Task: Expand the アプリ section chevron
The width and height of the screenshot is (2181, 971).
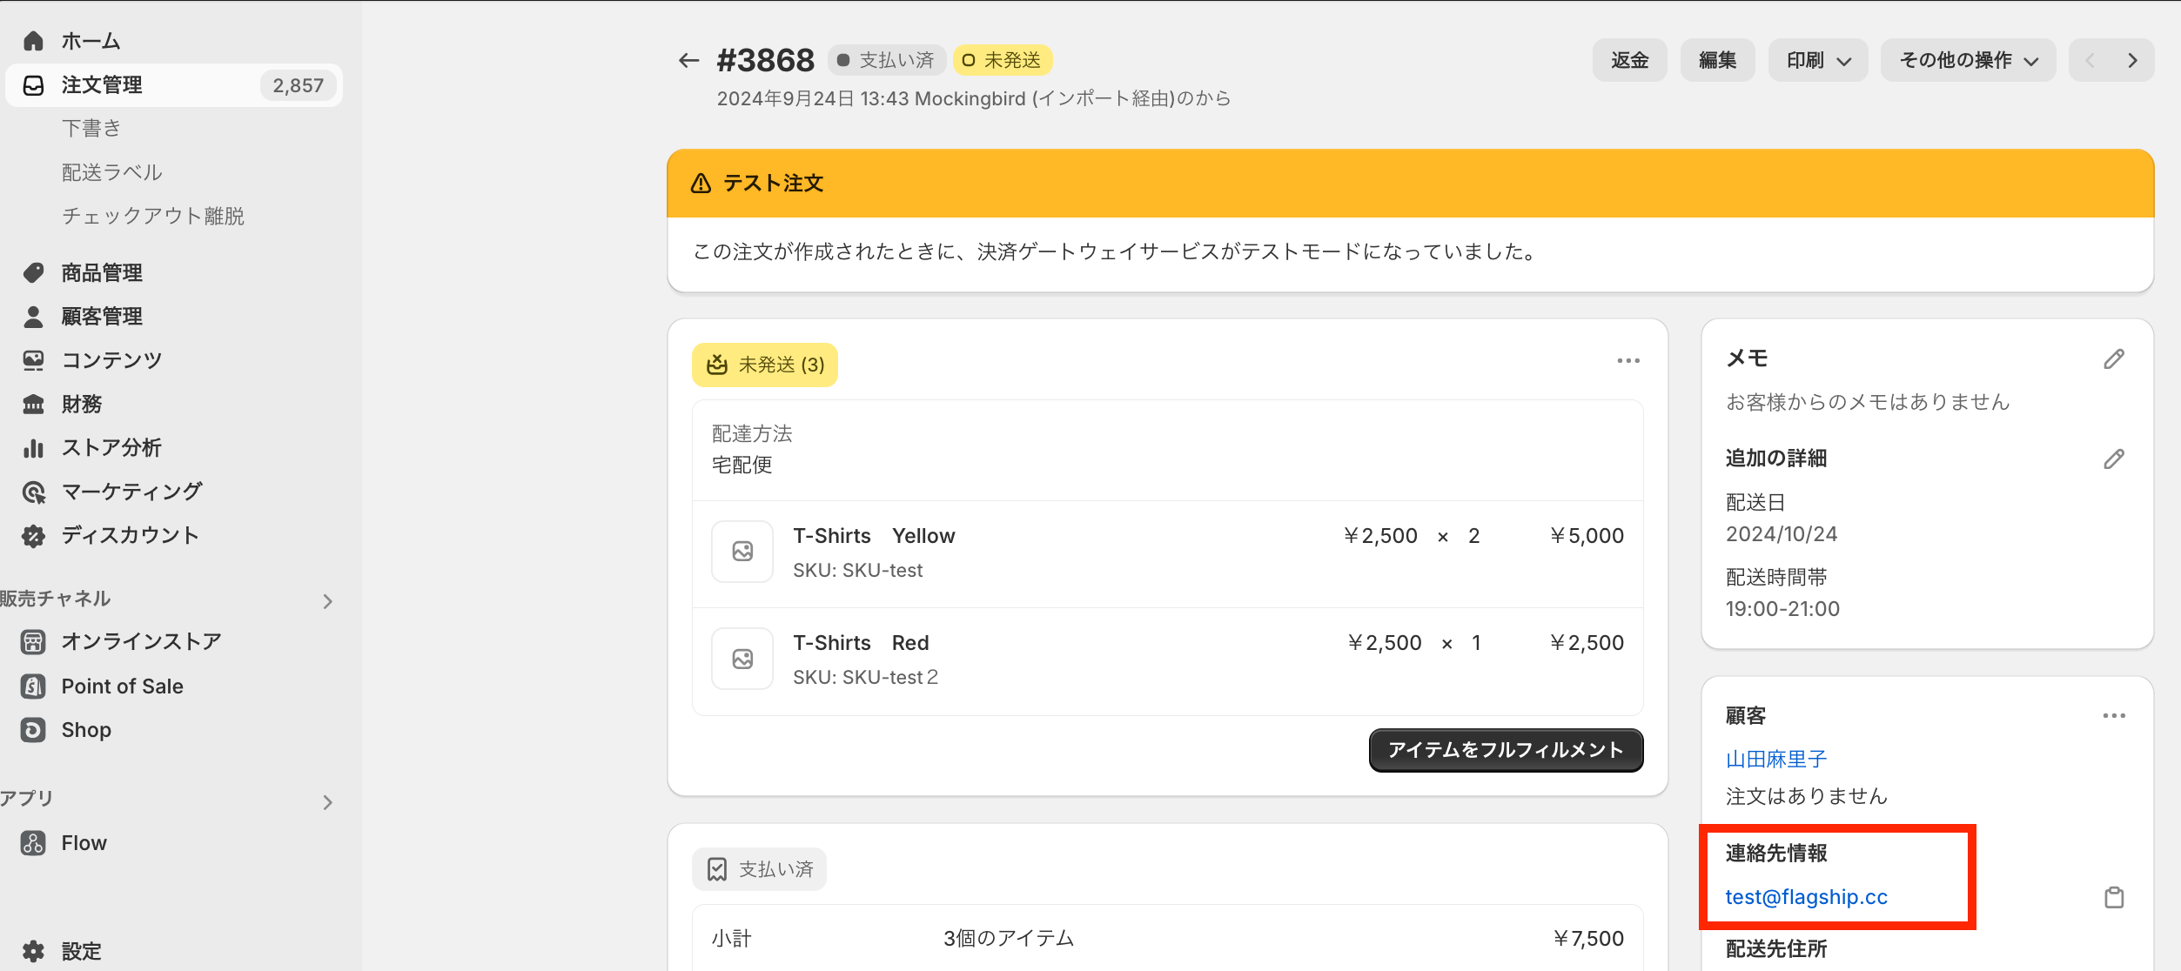Action: pyautogui.click(x=328, y=802)
